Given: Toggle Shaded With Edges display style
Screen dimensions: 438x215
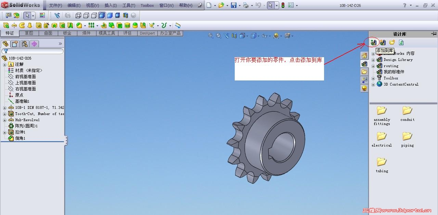Looking at the screenshot, I should point(102,15).
